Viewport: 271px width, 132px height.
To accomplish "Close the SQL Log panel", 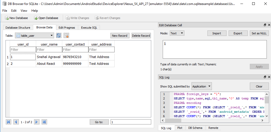I will click(269, 77).
